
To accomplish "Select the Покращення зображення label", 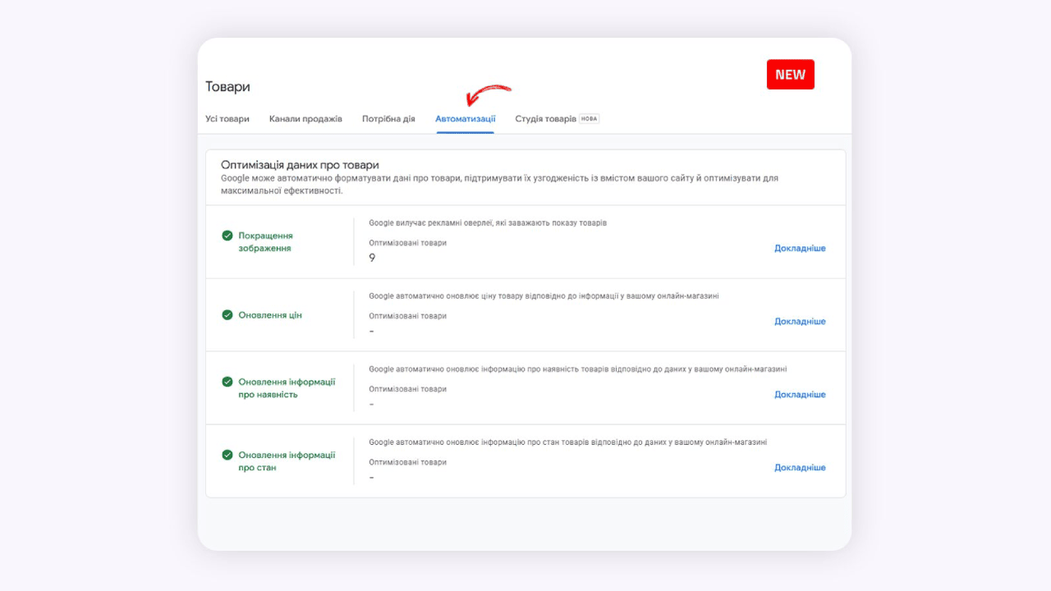I will click(265, 242).
